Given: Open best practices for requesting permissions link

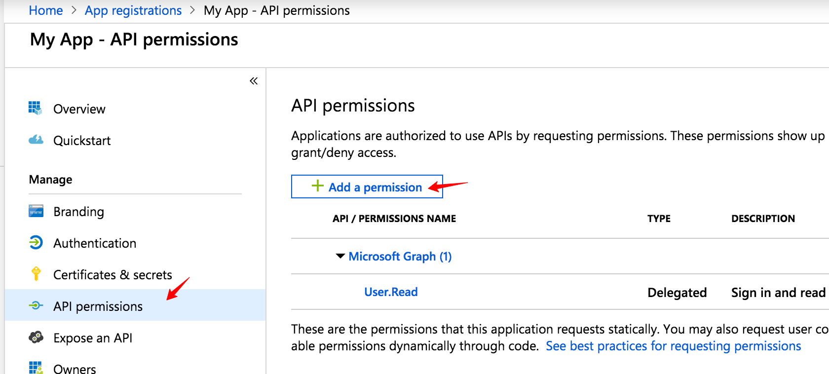Looking at the screenshot, I should tap(673, 346).
